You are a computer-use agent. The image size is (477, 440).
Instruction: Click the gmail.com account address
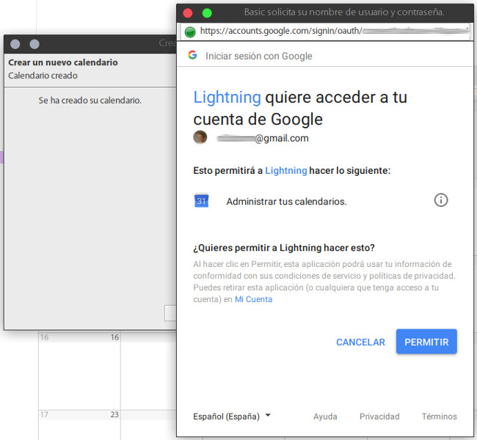(x=263, y=138)
